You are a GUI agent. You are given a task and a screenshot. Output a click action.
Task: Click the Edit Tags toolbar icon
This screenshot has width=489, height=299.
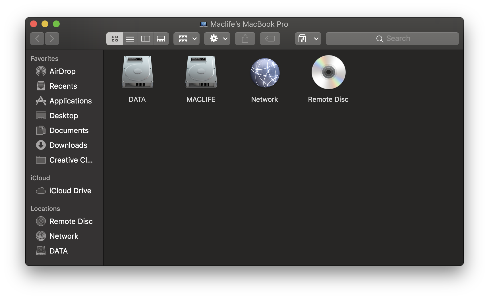click(270, 38)
